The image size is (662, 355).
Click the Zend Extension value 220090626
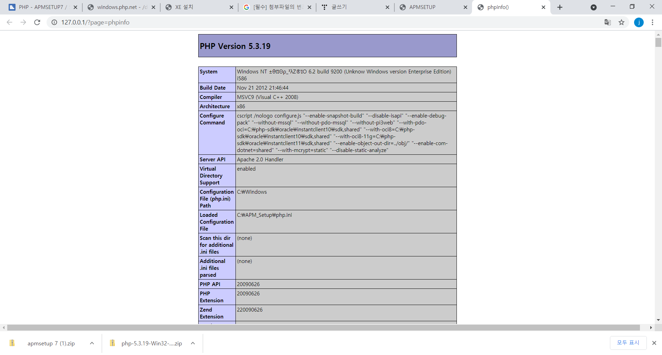pyautogui.click(x=250, y=310)
